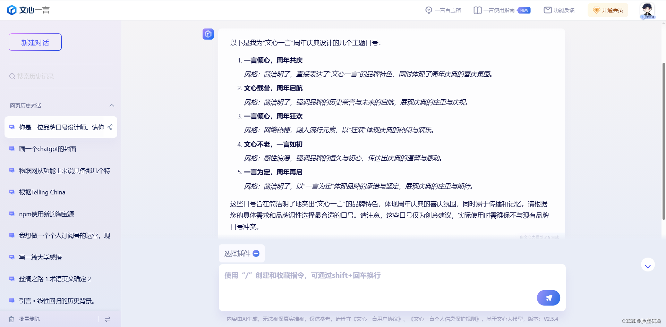666x327 pixels.
Task: Click the 新建对话 button
Action: pos(35,42)
